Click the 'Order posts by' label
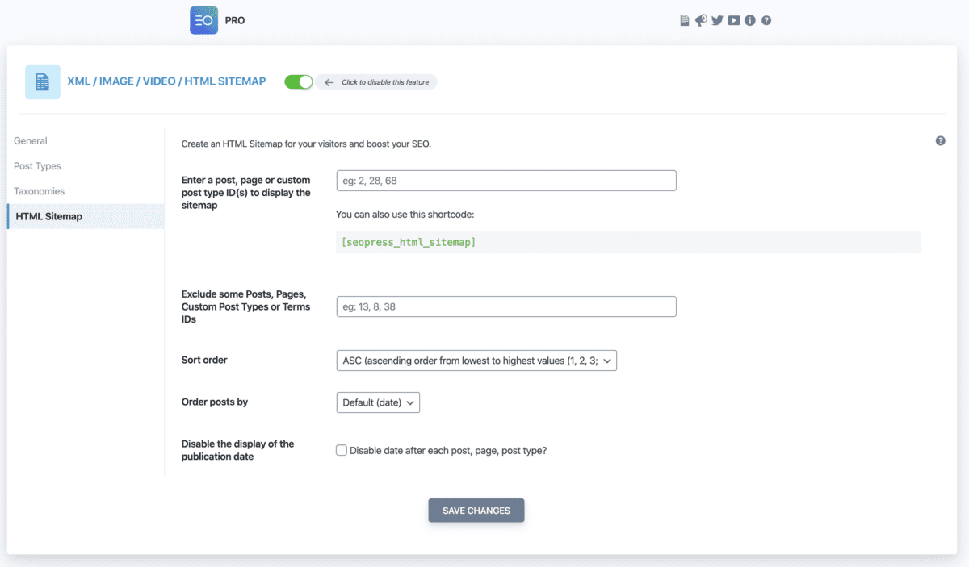This screenshot has width=969, height=567. pos(215,402)
